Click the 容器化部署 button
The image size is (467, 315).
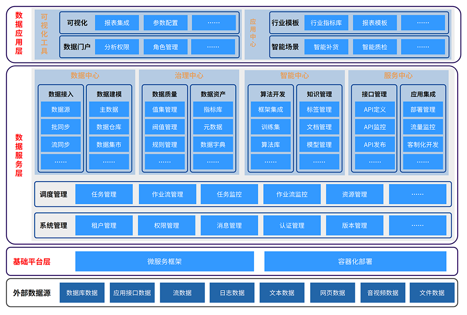pos(356,261)
